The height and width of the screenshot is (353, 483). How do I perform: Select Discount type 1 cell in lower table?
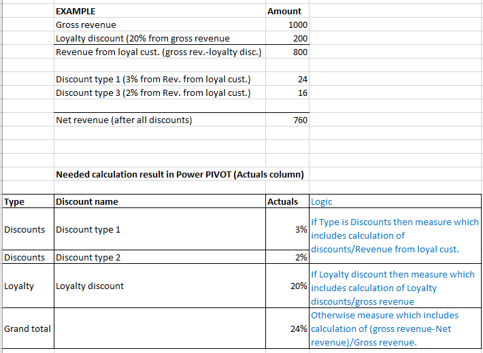pyautogui.click(x=160, y=229)
